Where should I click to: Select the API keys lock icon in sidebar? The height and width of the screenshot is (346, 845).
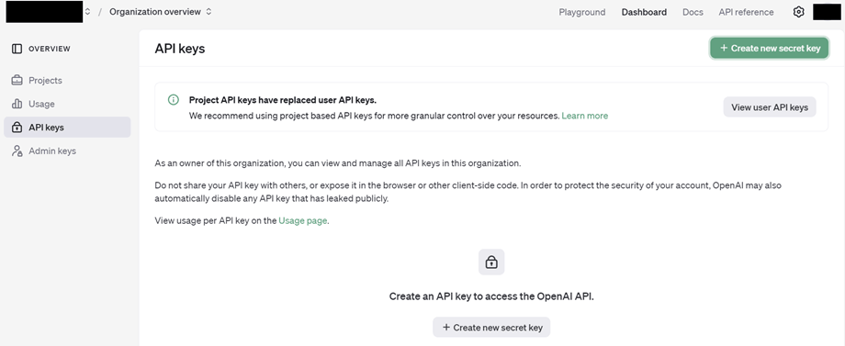click(17, 128)
